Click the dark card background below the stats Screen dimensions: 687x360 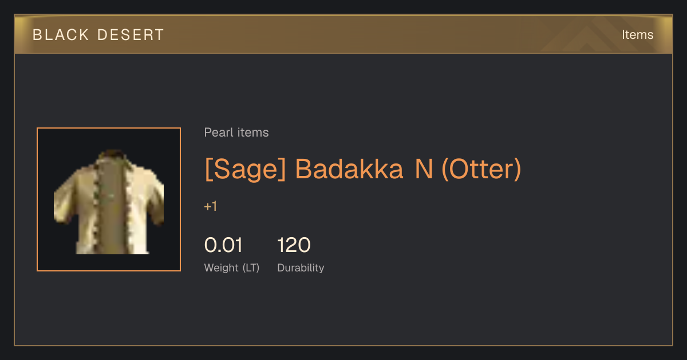tap(343, 311)
